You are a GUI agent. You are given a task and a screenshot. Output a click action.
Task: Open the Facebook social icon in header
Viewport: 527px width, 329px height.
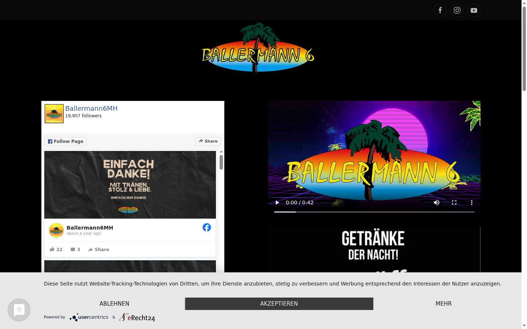440,10
